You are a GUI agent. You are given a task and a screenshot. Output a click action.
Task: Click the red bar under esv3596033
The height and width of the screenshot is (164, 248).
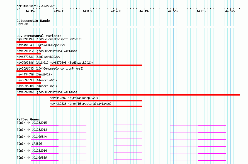[29, 71]
